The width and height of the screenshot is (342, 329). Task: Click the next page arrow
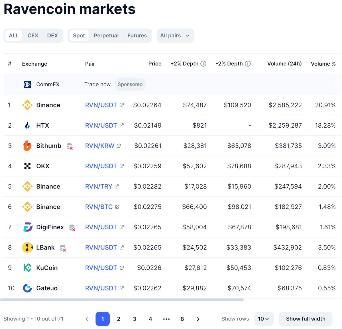pos(198,319)
